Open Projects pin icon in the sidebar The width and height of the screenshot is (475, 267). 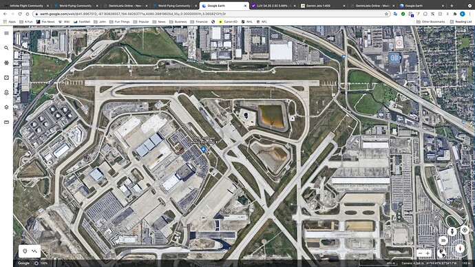point(6,92)
